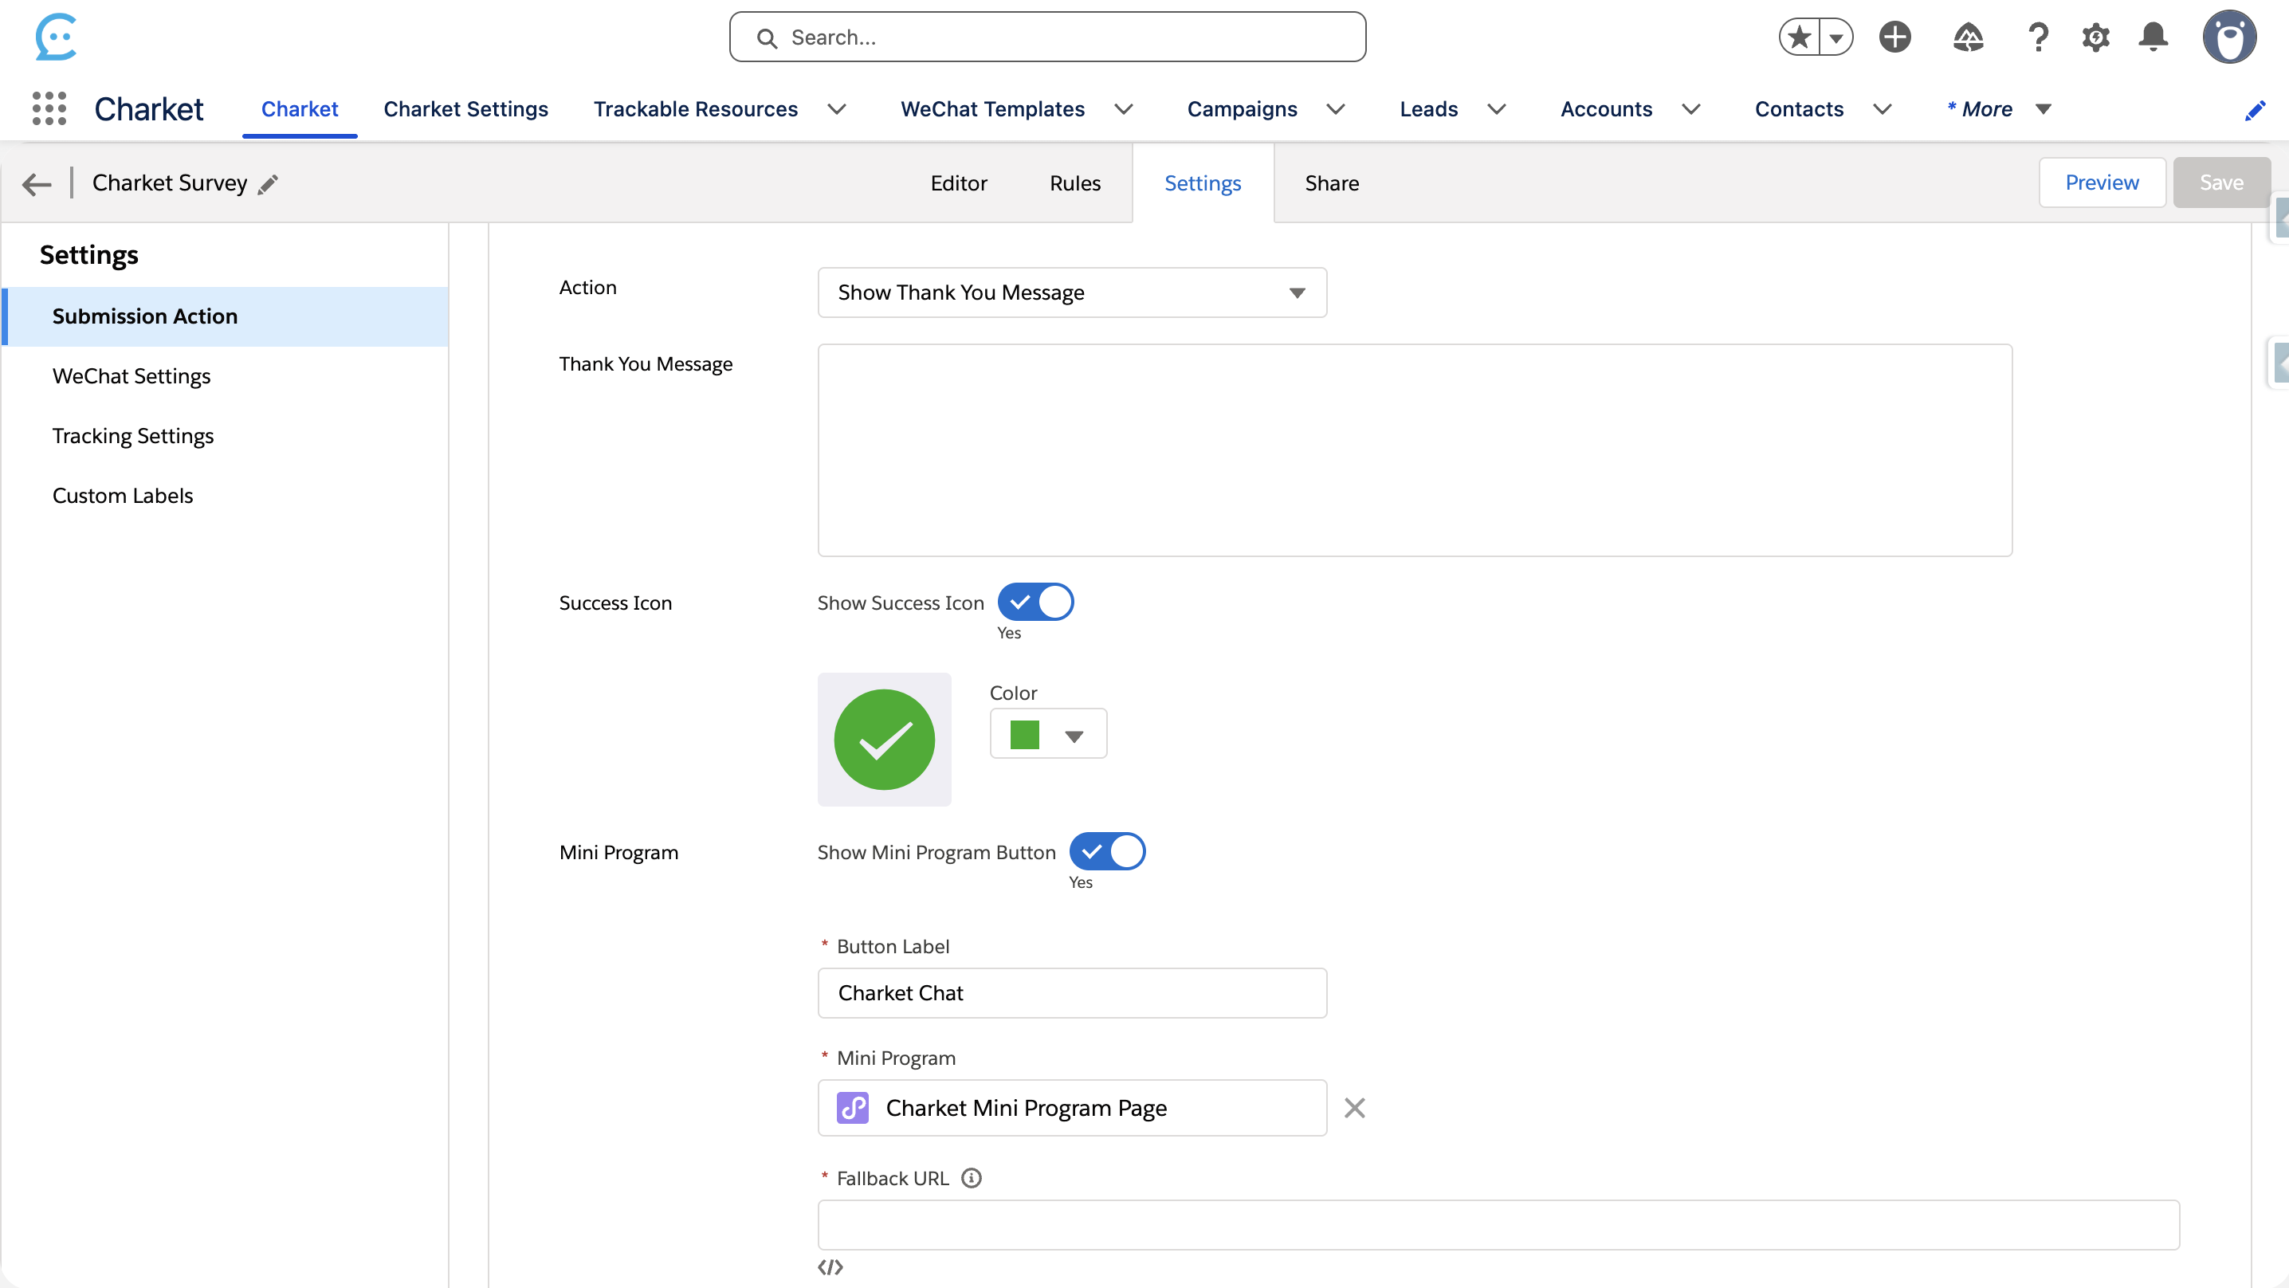Click the edit navigation pencil icon

pyautogui.click(x=2256, y=110)
